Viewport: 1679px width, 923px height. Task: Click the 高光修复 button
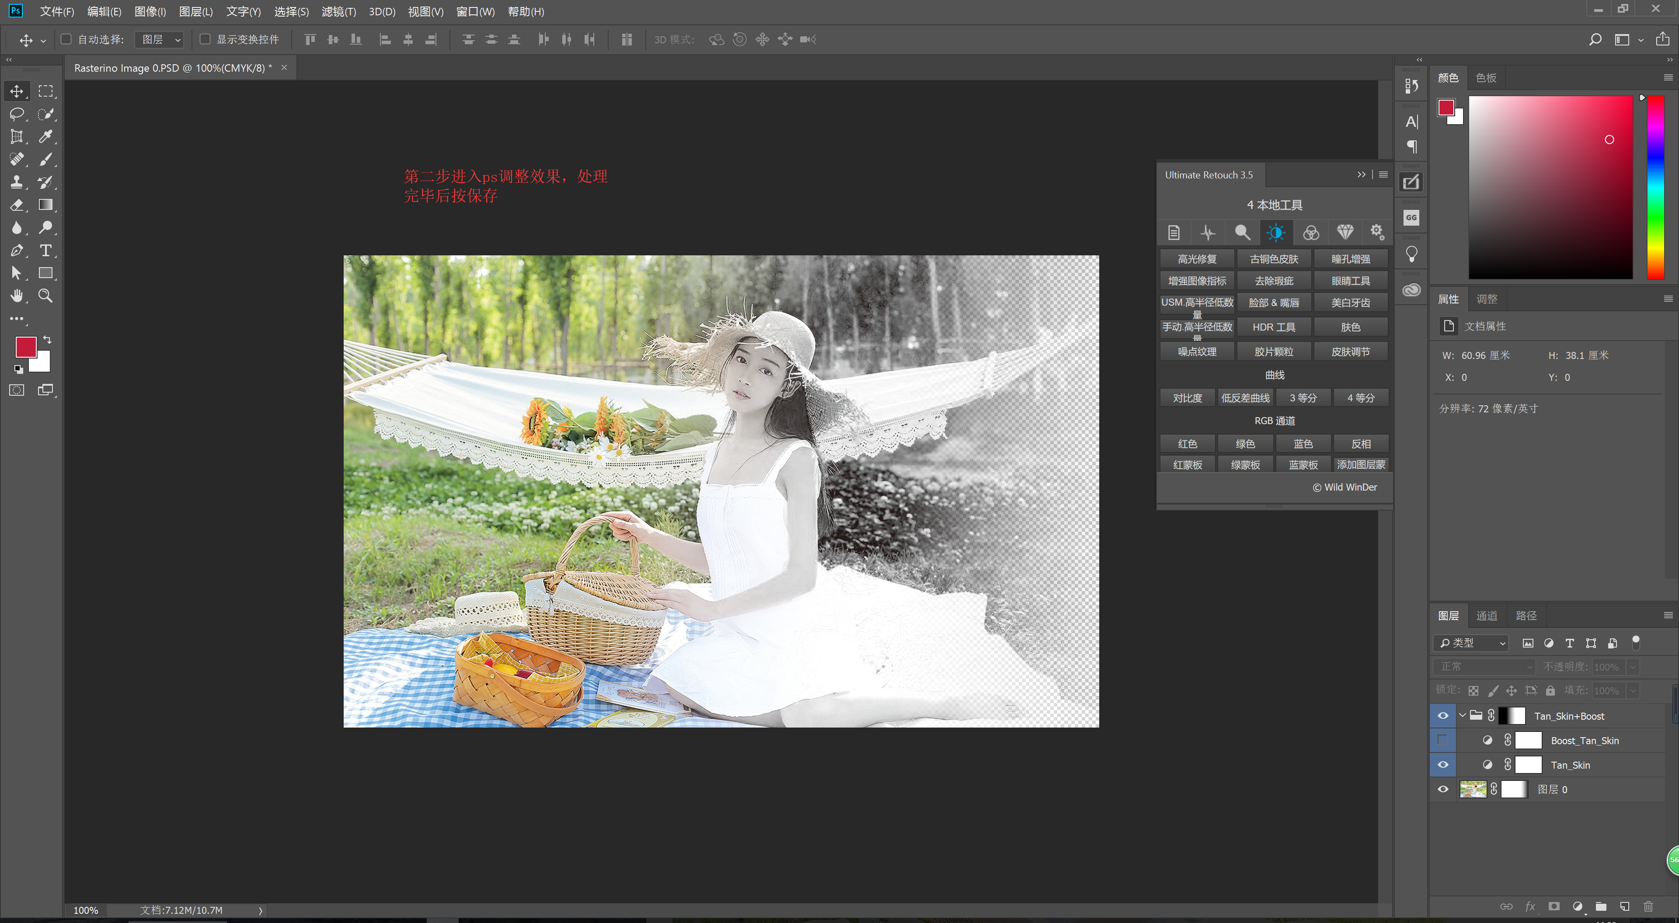[x=1197, y=259]
